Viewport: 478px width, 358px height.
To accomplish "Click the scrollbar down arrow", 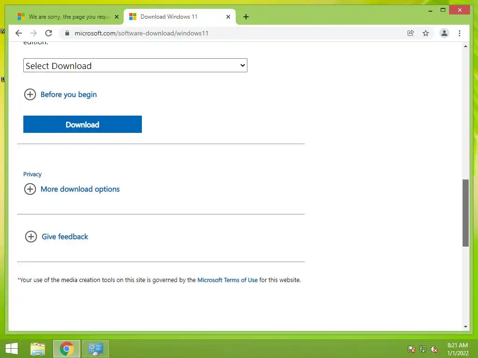I will (465, 327).
